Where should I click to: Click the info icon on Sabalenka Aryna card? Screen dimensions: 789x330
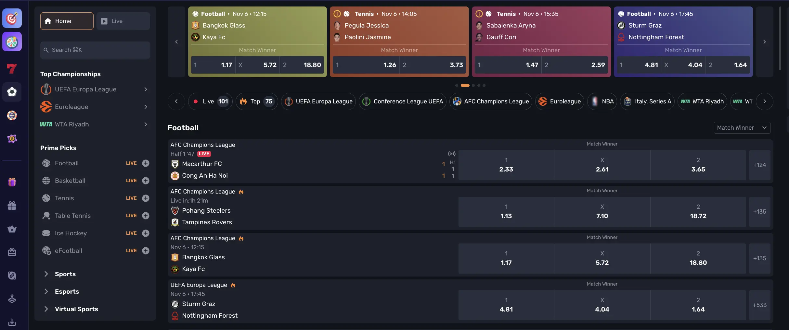479,14
